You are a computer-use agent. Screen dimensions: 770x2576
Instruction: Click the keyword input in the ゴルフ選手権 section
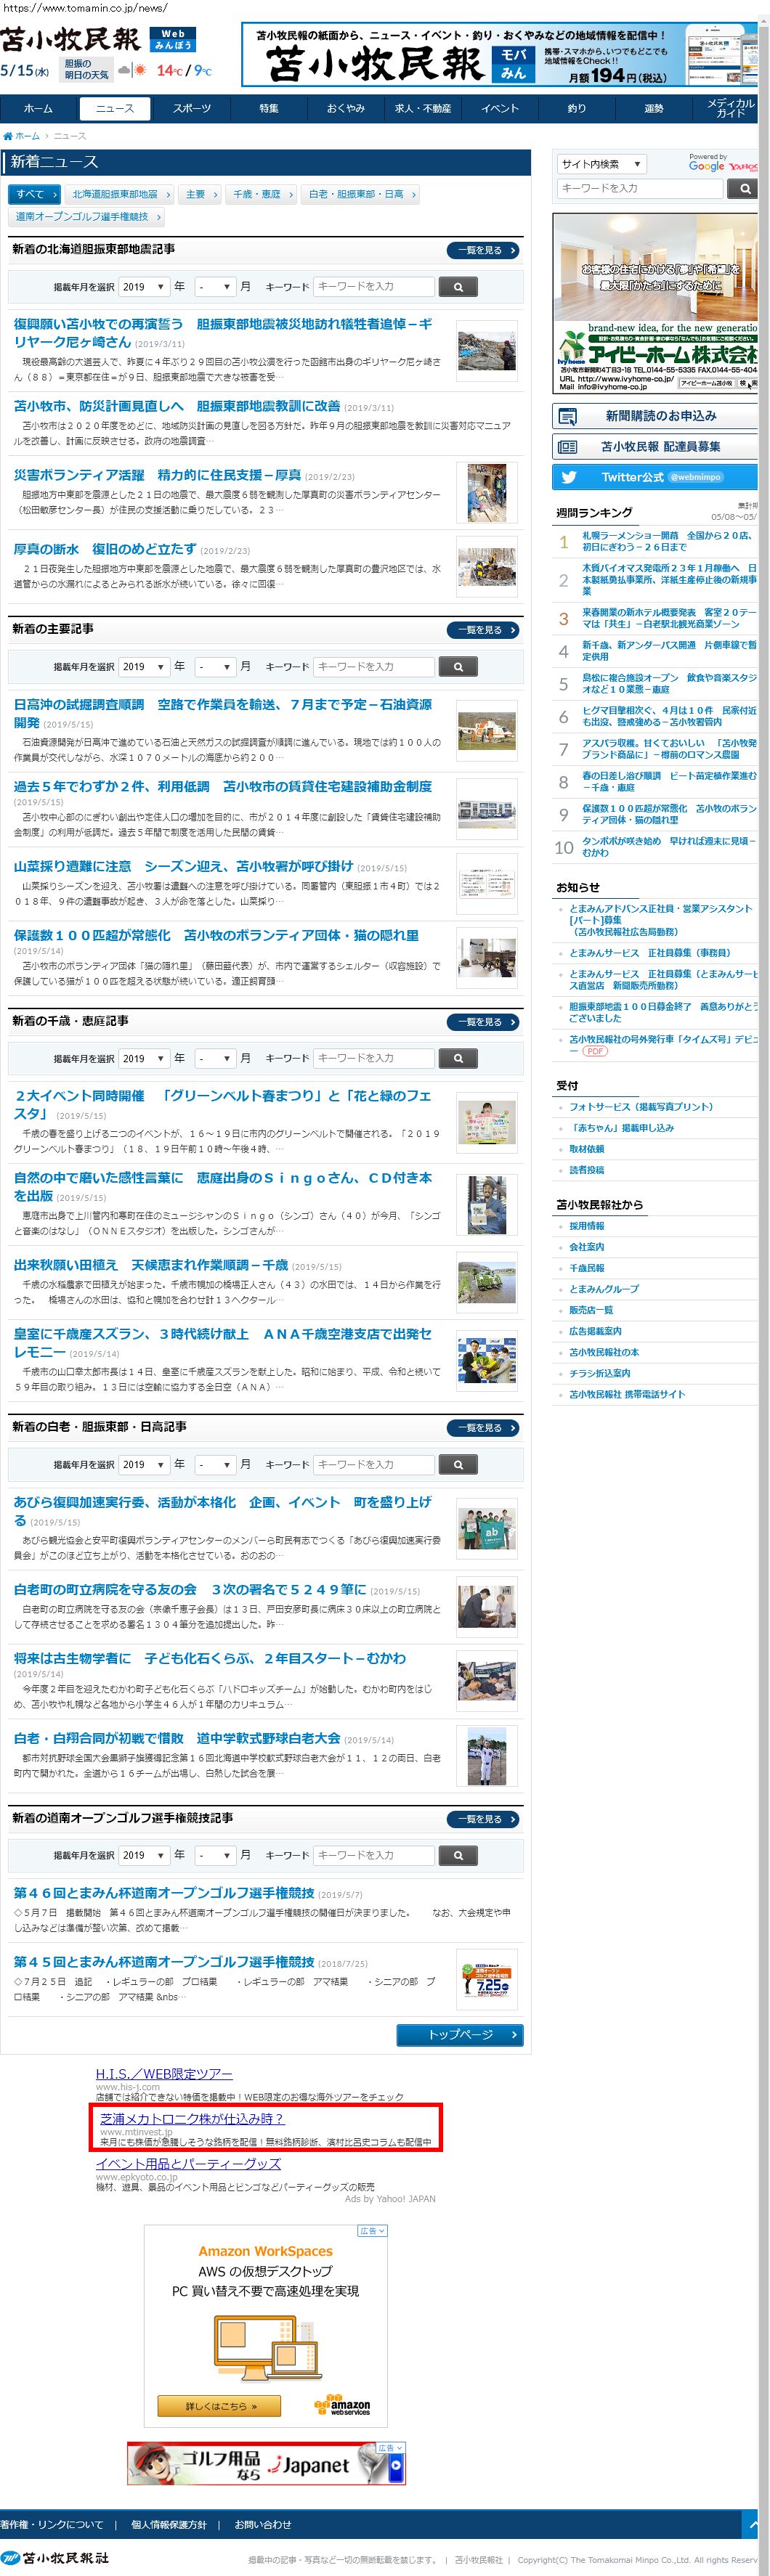click(x=374, y=1855)
